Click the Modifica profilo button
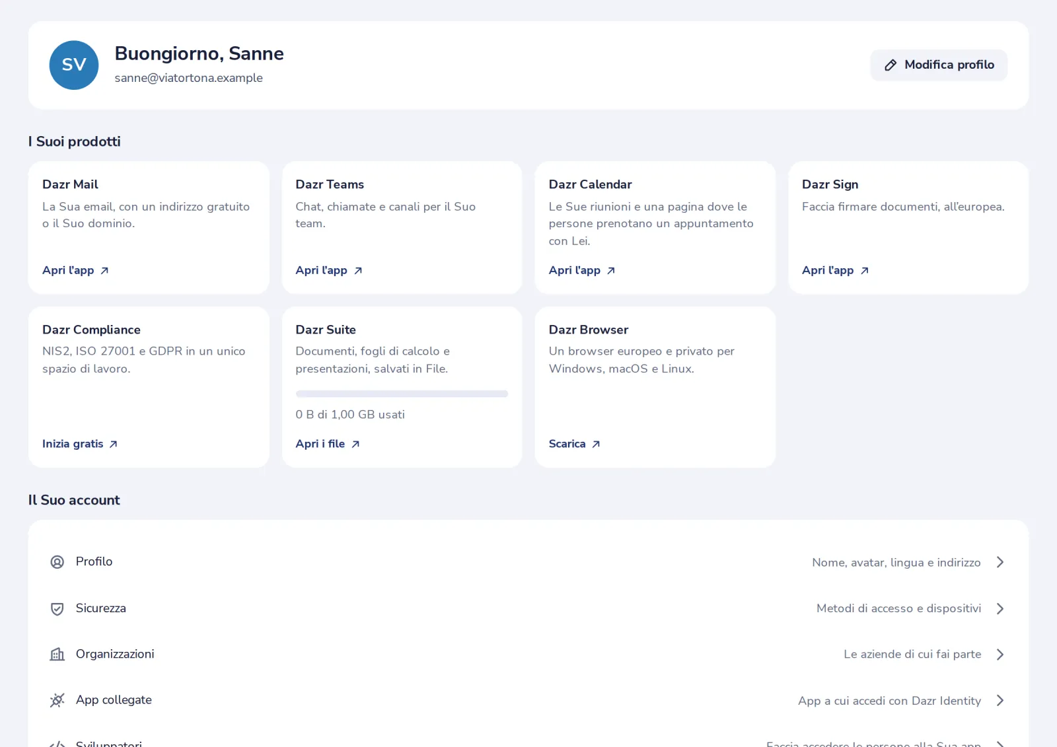This screenshot has width=1057, height=747. pos(939,65)
